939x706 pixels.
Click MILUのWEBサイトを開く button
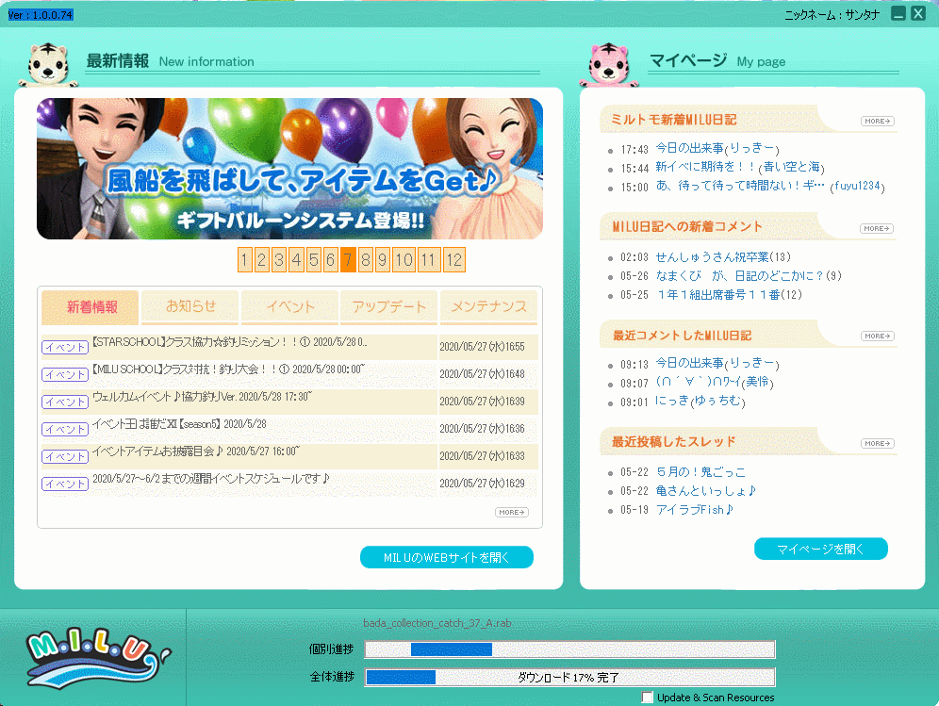(446, 557)
